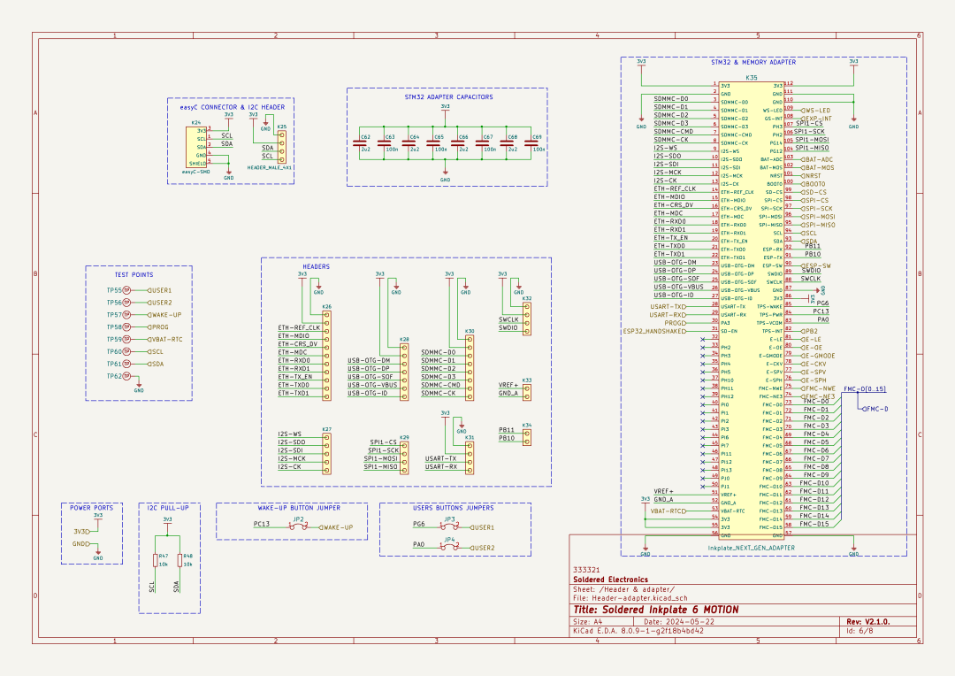Select pull-up resistor R47

(156, 560)
